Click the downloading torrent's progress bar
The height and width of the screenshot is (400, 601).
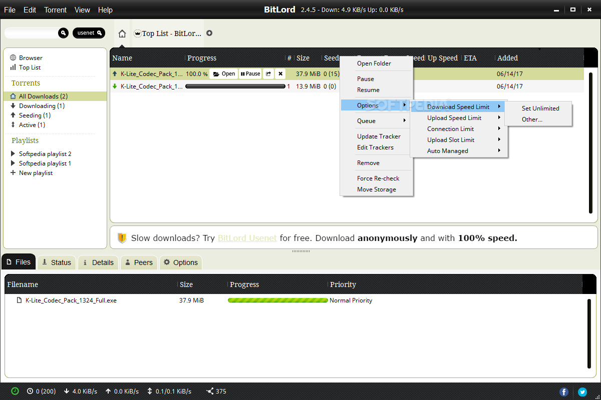point(235,86)
